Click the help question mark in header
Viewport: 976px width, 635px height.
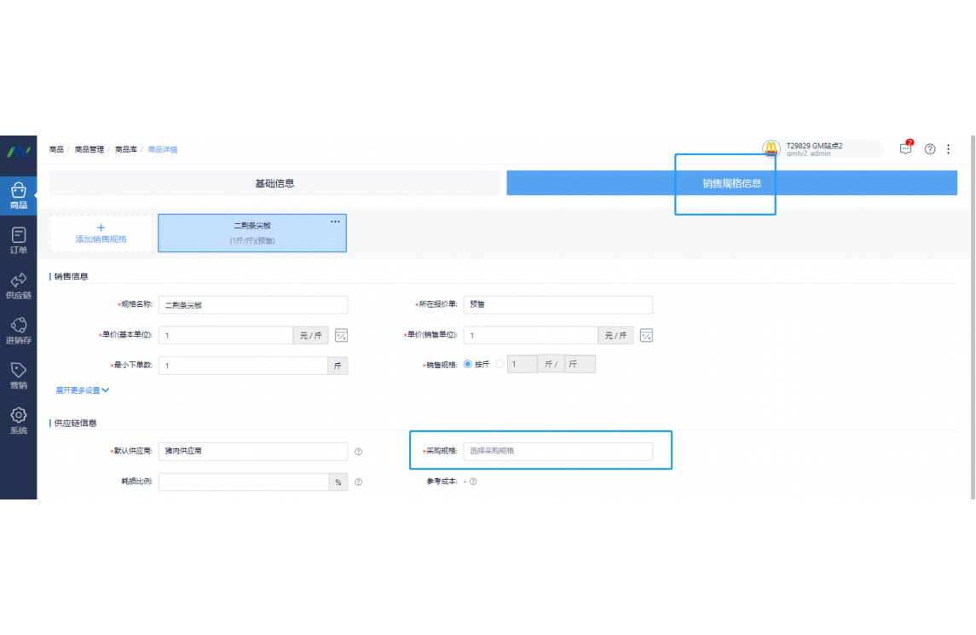(x=930, y=149)
